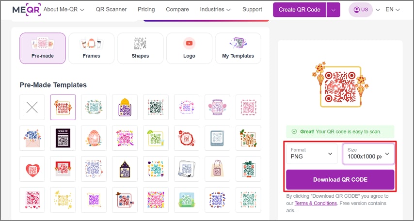Select the cowboy hat American flag template
Image resolution: width=414 pixels, height=221 pixels.
coord(125,200)
